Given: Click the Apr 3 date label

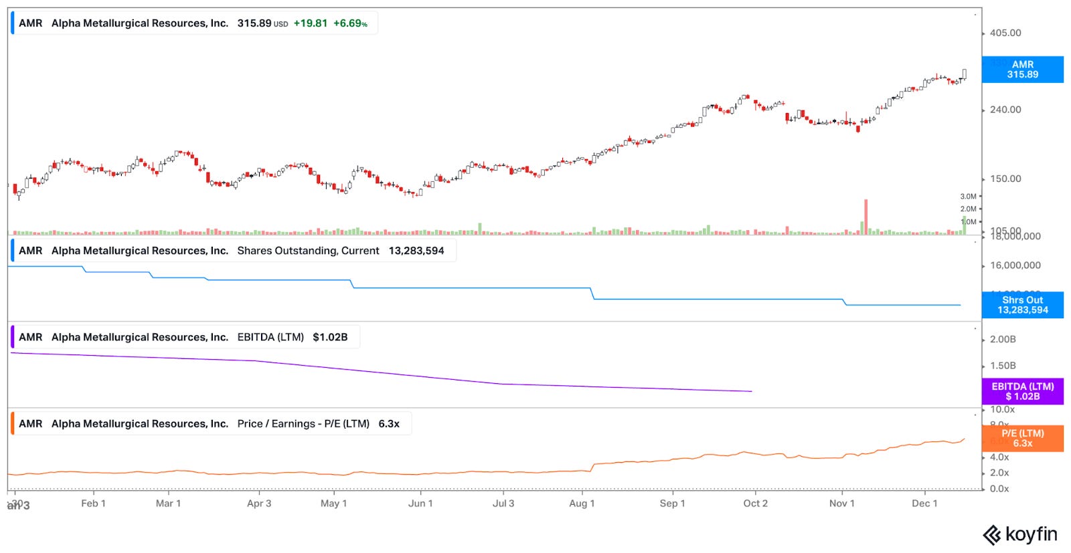Looking at the screenshot, I should point(259,504).
